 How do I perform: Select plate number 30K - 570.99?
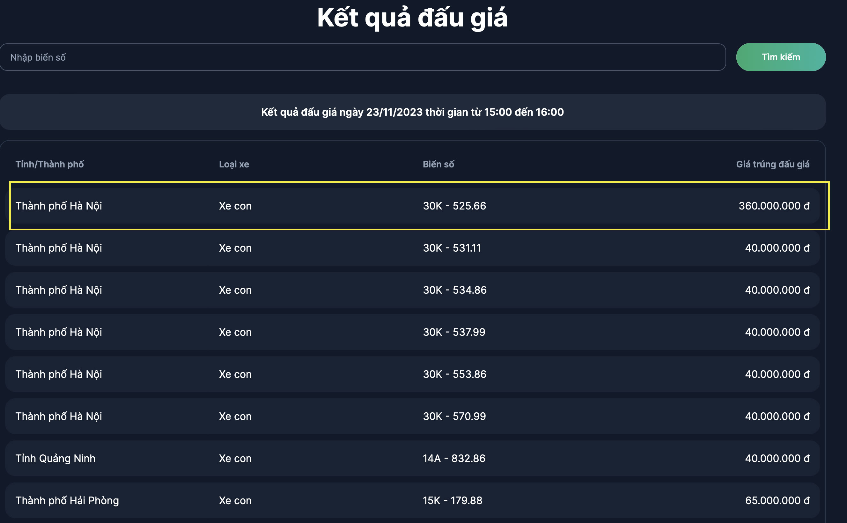(x=454, y=416)
